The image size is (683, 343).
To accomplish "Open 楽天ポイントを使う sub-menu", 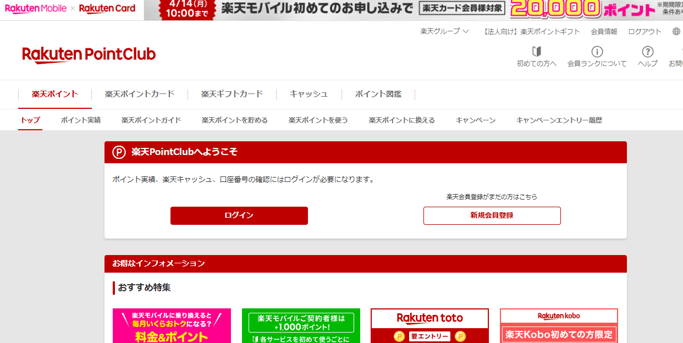I will 318,120.
